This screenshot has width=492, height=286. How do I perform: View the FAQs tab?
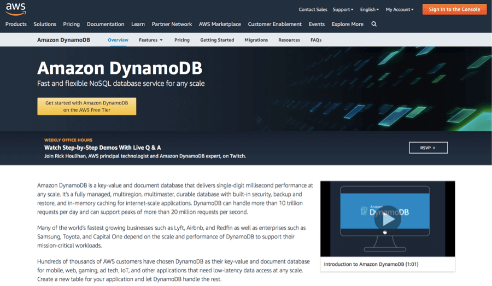316,40
